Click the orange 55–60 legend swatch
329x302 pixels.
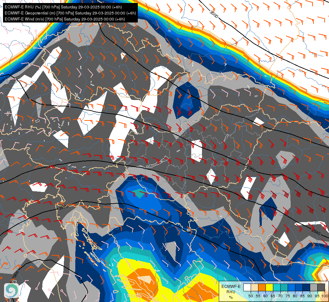[262, 288]
